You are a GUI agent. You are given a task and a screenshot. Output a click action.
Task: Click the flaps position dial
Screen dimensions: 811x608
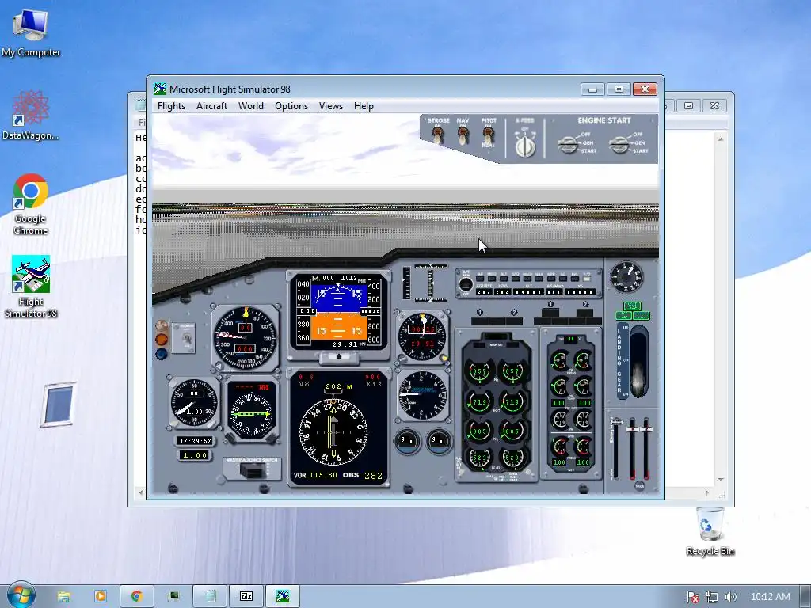[626, 276]
